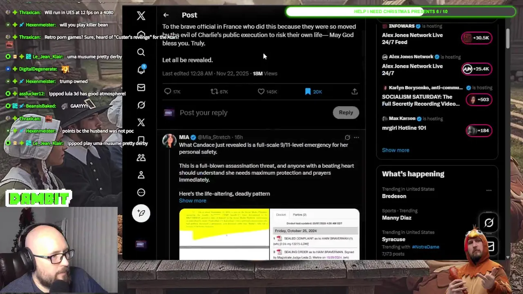Viewport: 523px width, 294px height.
Task: Open the Syracuse trending topic
Action: [x=393, y=239]
